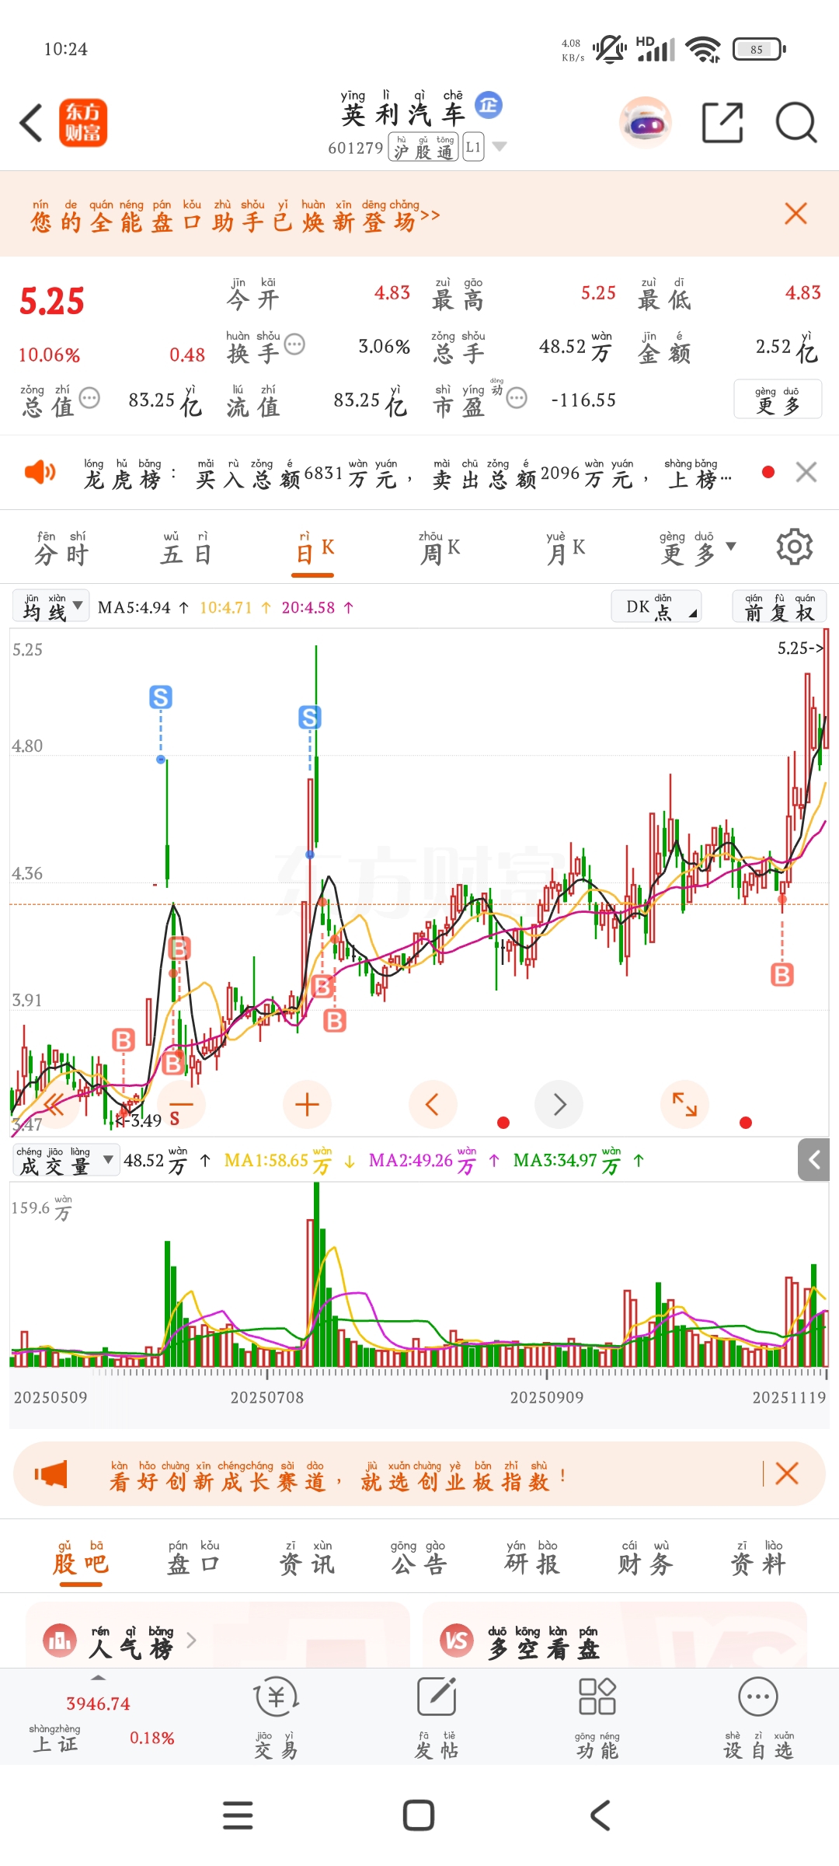839x1866 pixels.
Task: Tap the share export icon
Action: click(722, 123)
